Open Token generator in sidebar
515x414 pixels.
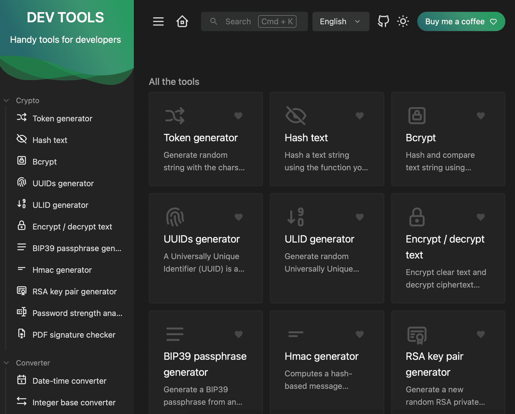coord(62,119)
